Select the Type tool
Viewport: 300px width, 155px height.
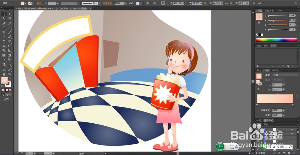pos(4,28)
